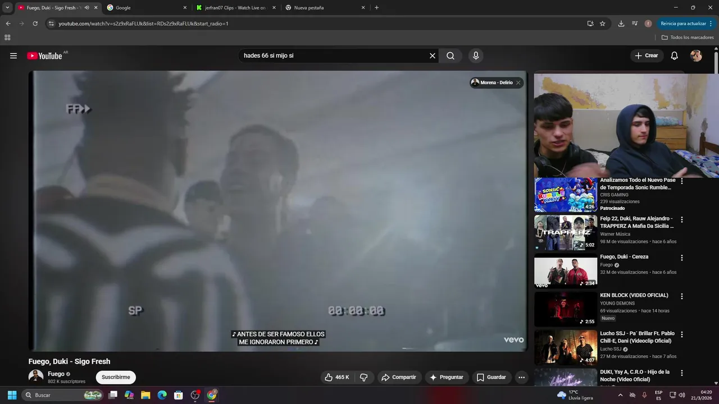This screenshot has width=719, height=404.
Task: Go back to previous page in Chrome
Action: (8, 24)
